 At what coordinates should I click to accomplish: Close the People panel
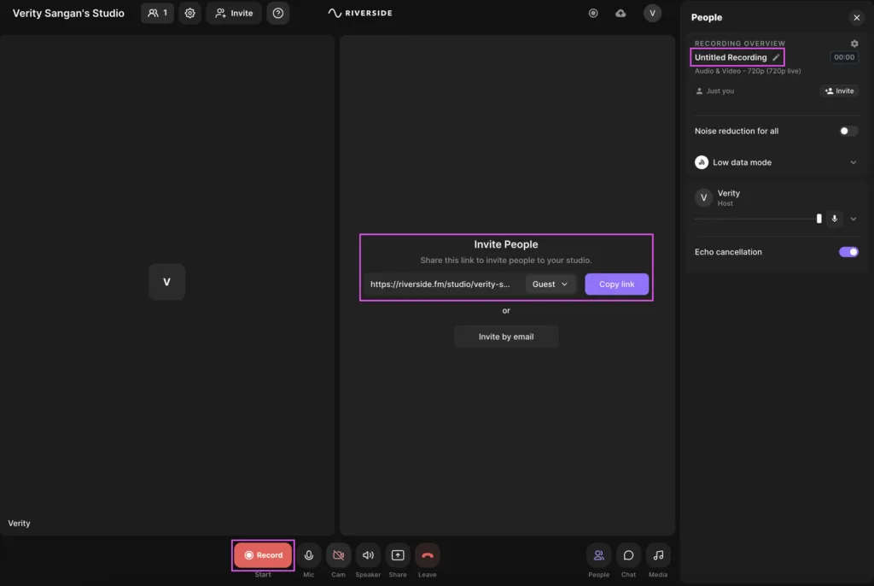857,18
